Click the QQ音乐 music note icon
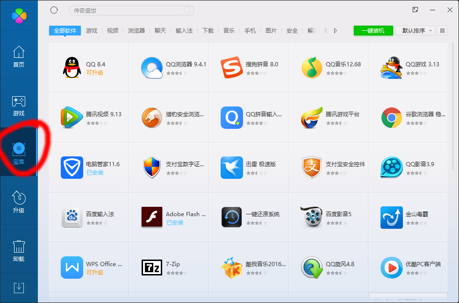This screenshot has width=459, height=303. click(311, 68)
